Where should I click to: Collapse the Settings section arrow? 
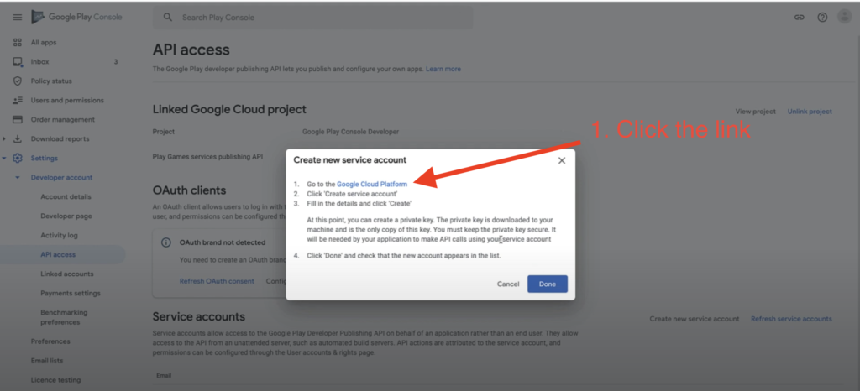tap(5, 158)
